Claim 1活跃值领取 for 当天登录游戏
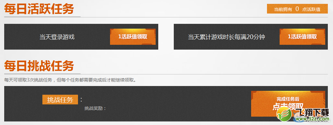 [x=133, y=37]
